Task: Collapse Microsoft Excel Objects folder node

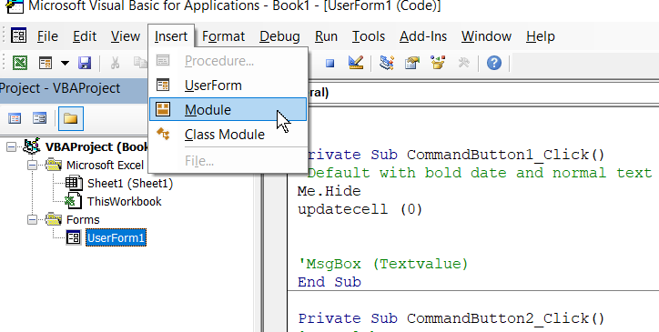Action: pos(33,166)
